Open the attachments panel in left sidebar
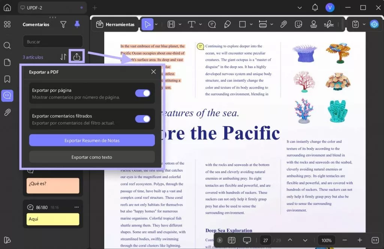Screen dimensions: 384x249 pyautogui.click(x=7, y=112)
